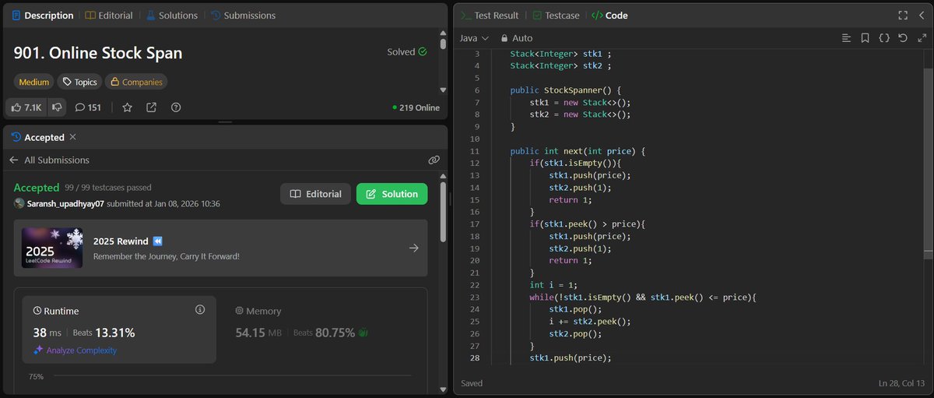Switch to the Editorial tab

(x=108, y=15)
